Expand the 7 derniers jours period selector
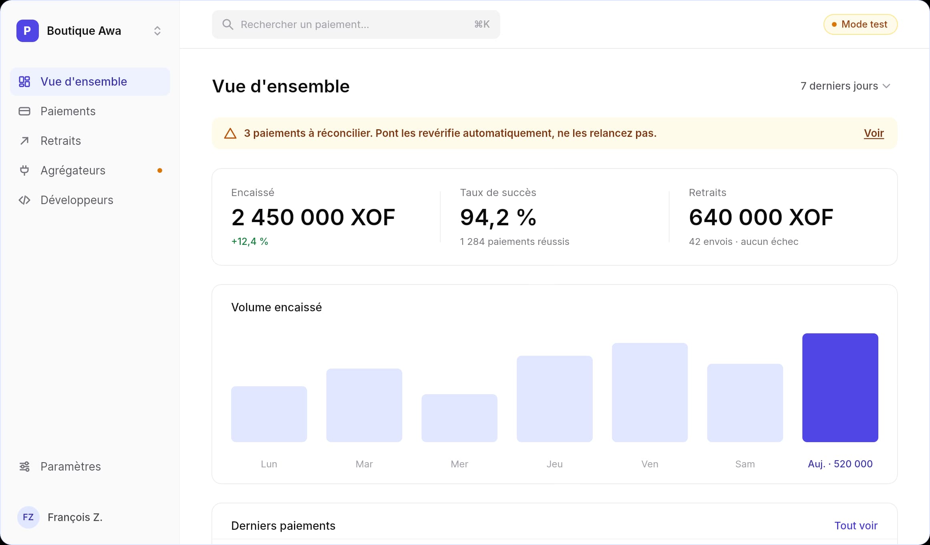 click(845, 86)
